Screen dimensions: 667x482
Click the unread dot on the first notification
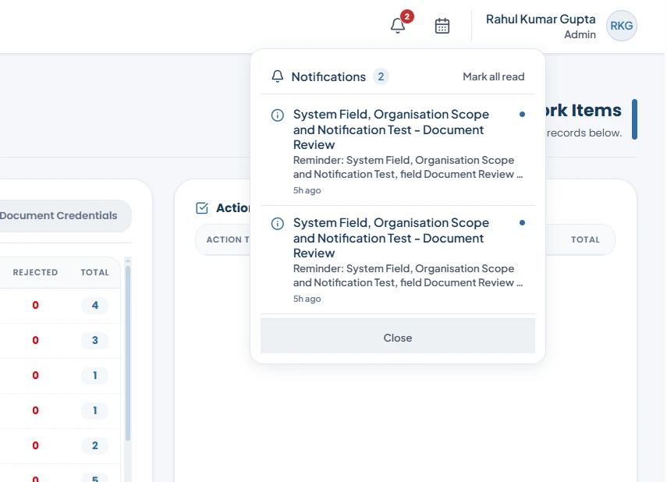pyautogui.click(x=522, y=114)
